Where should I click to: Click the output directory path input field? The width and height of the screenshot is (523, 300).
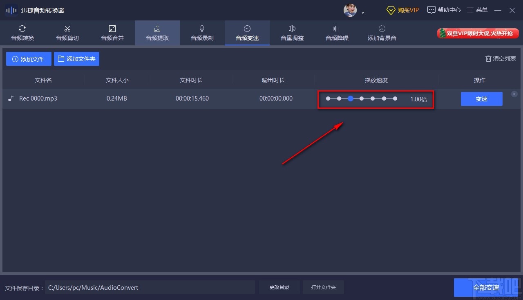pos(150,287)
